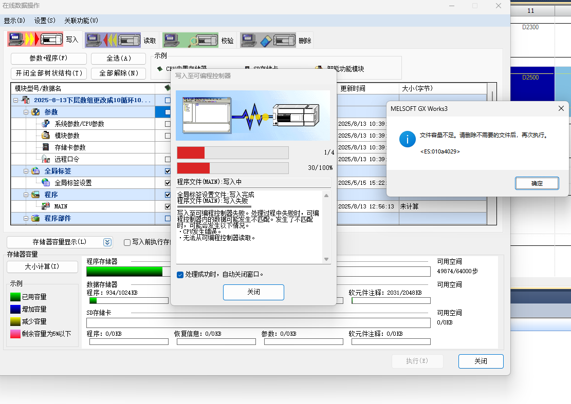Toggle the 全局标签 row checkbox
The image size is (571, 404).
pyautogui.click(x=168, y=171)
